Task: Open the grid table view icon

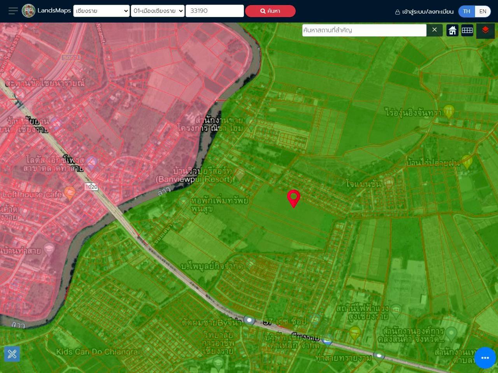Action: 467,30
